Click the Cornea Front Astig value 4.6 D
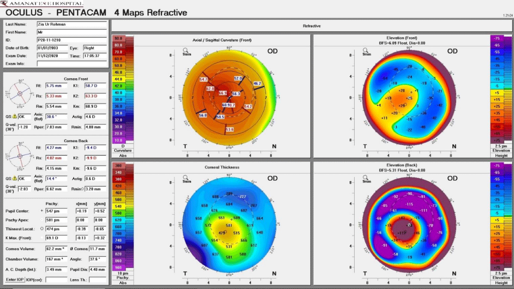Image resolution: width=514 pixels, height=289 pixels. 95,117
